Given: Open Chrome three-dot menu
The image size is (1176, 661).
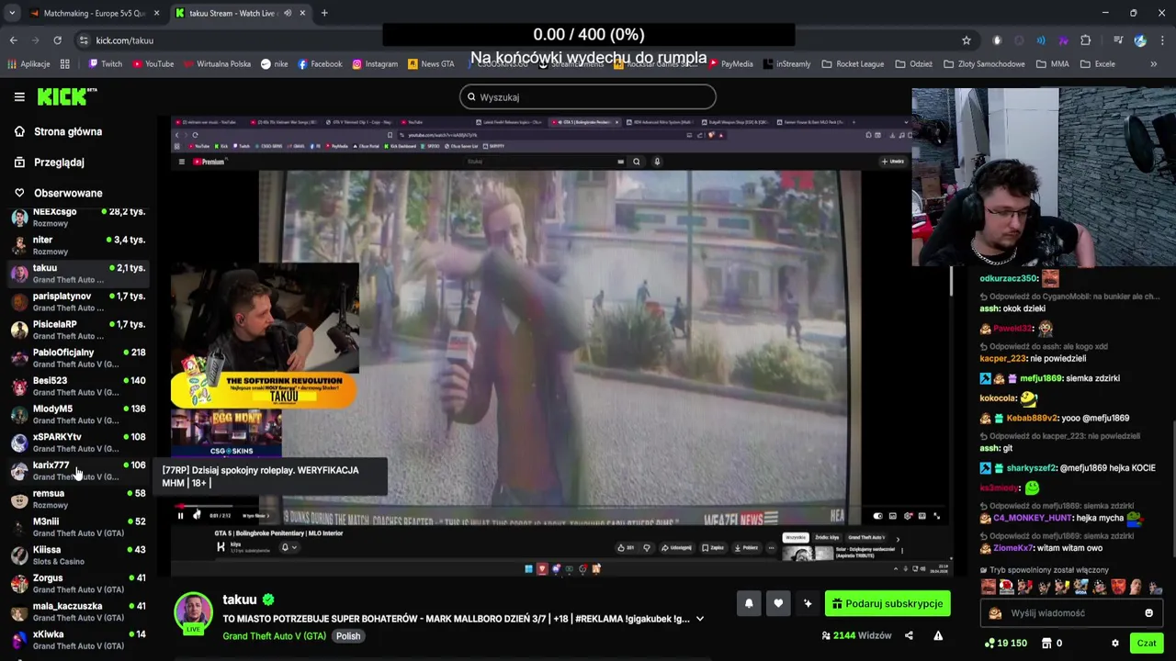Looking at the screenshot, I should [x=1162, y=40].
